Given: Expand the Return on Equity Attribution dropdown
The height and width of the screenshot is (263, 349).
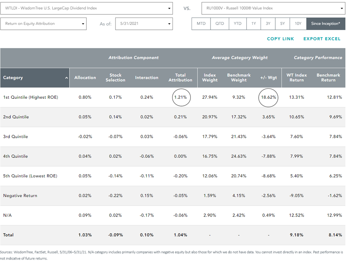Looking at the screenshot, I should tap(43, 24).
